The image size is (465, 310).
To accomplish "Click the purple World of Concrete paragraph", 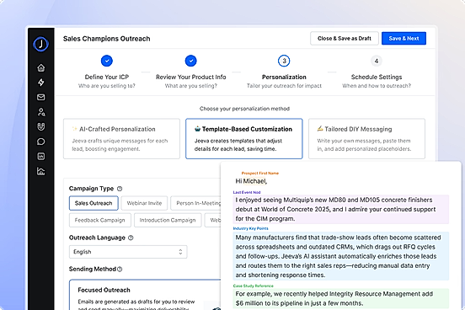I will click(x=340, y=209).
